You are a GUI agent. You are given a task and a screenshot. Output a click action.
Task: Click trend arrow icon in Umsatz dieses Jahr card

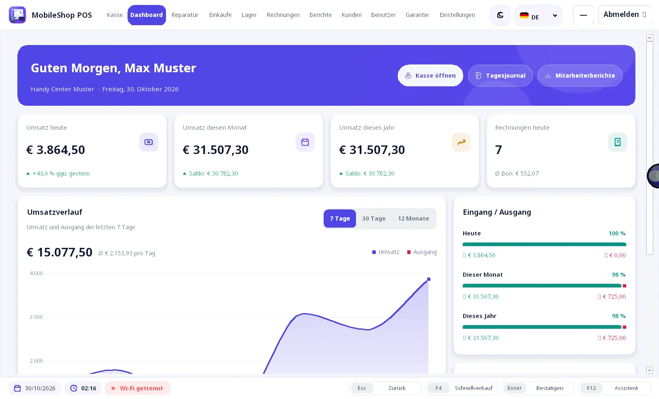pyautogui.click(x=461, y=142)
